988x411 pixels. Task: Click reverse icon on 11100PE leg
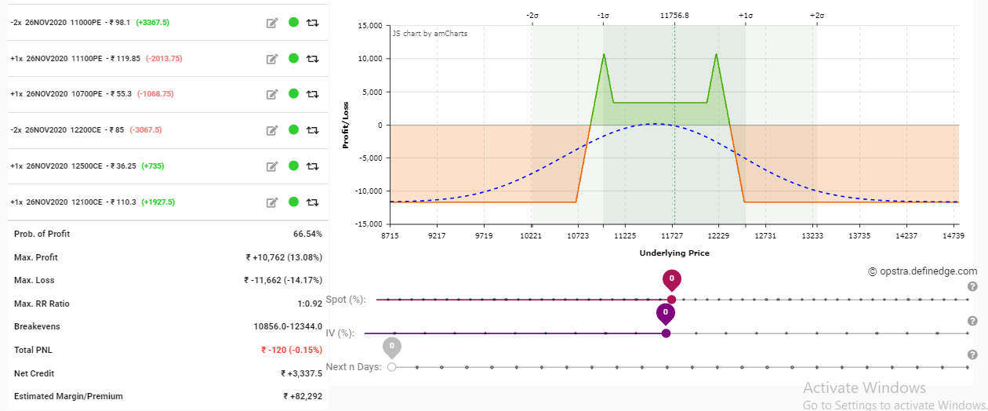312,59
